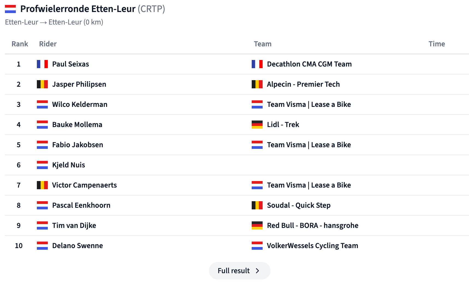Viewport: 469px width, 283px height.
Task: Click the Netherlands flag beside race title
Action: pyautogui.click(x=10, y=9)
